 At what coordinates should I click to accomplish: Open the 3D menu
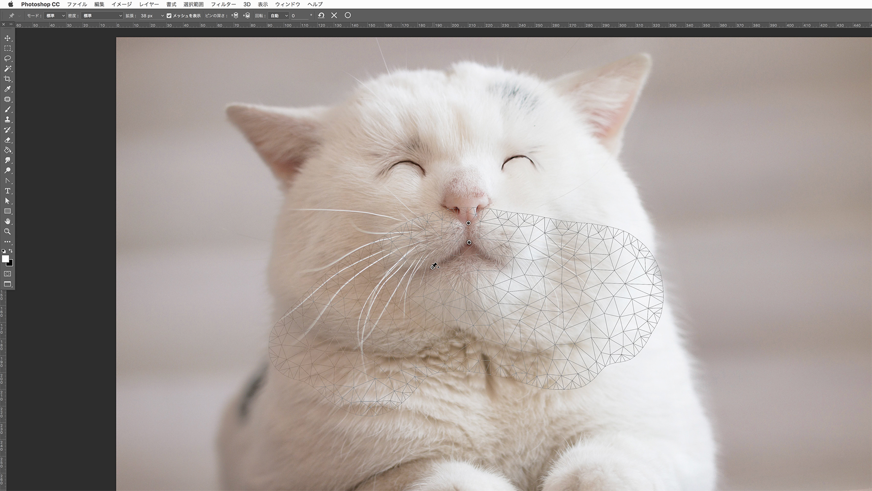[247, 4]
